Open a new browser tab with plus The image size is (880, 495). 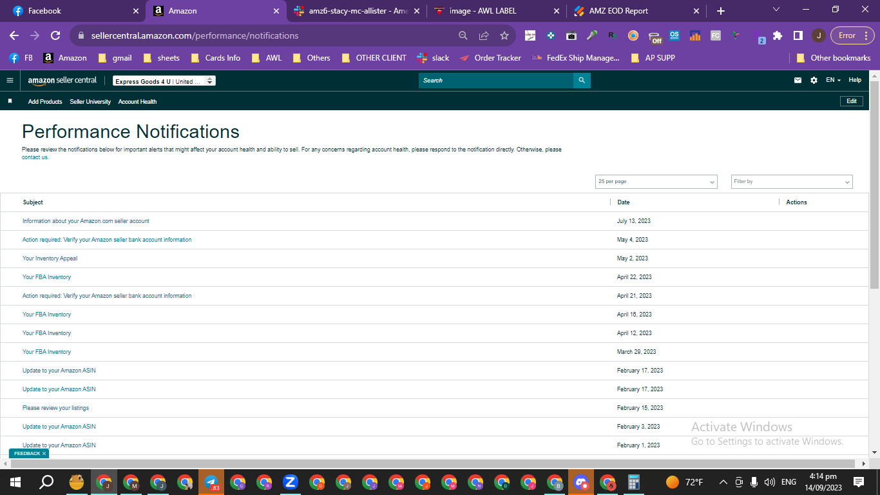[x=721, y=11]
